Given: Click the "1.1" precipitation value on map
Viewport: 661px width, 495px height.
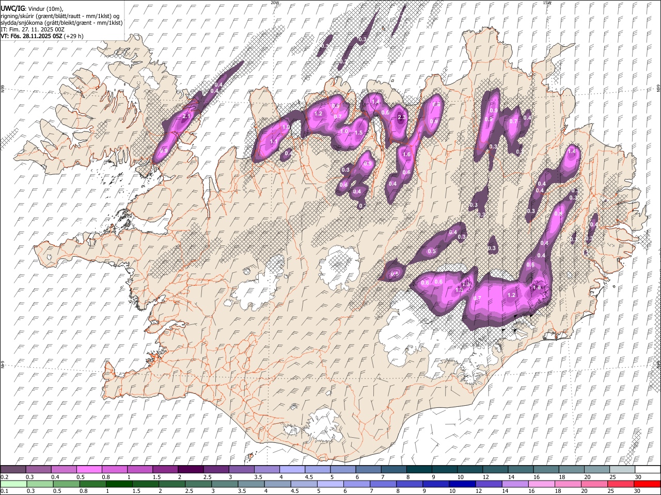Looking at the screenshot, I should click(274, 141).
